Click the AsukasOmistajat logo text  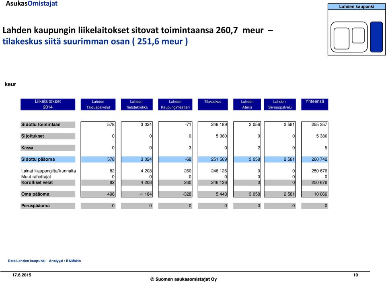tap(31, 4)
